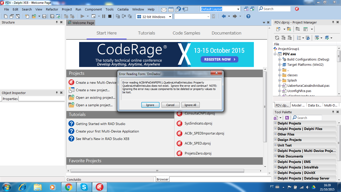Open the Open Project dropdown arrow
341x192 pixels.
point(39,16)
